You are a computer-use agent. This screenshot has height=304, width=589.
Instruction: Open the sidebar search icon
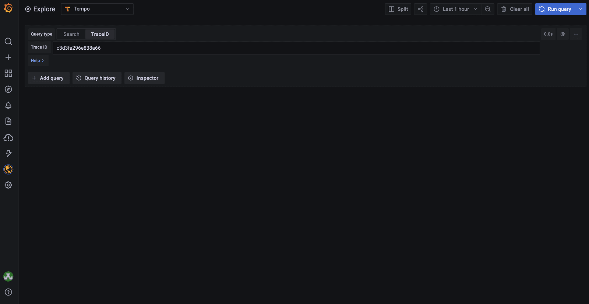click(x=8, y=41)
